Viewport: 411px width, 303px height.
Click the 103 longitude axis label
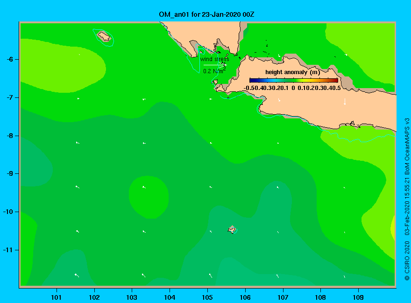point(132,297)
